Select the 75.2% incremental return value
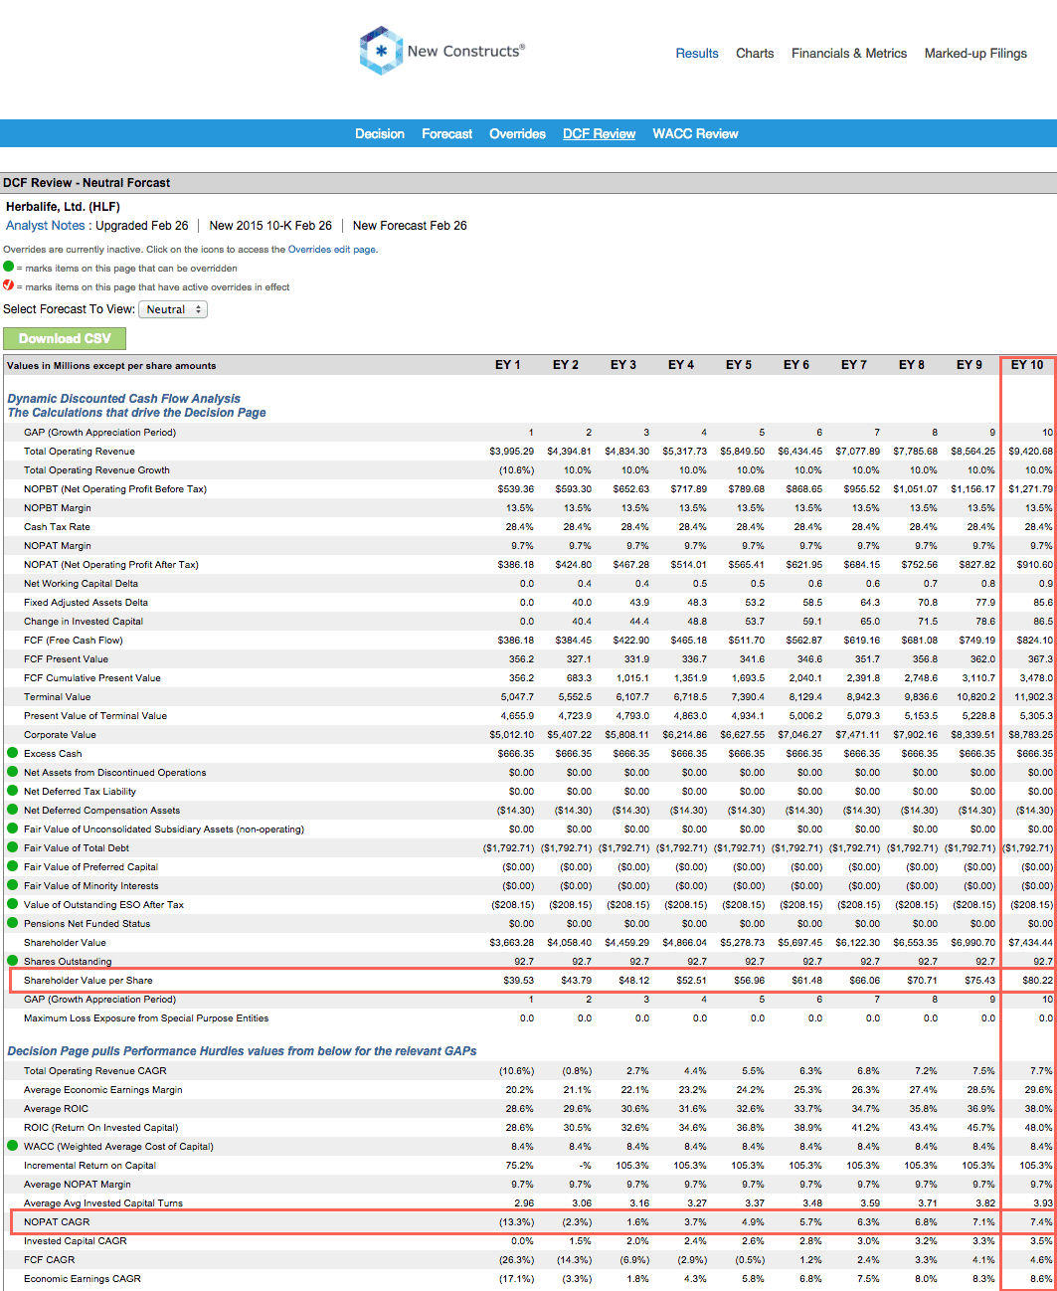The height and width of the screenshot is (1291, 1057). (x=519, y=1166)
